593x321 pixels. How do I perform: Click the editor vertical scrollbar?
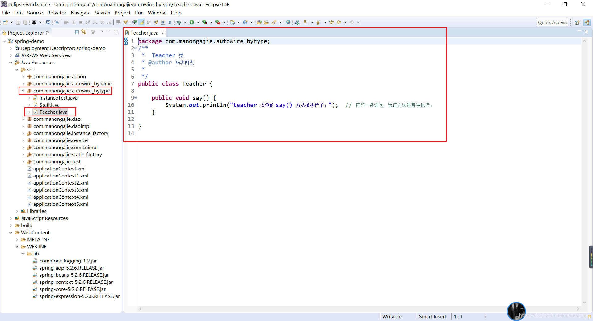tap(584, 171)
